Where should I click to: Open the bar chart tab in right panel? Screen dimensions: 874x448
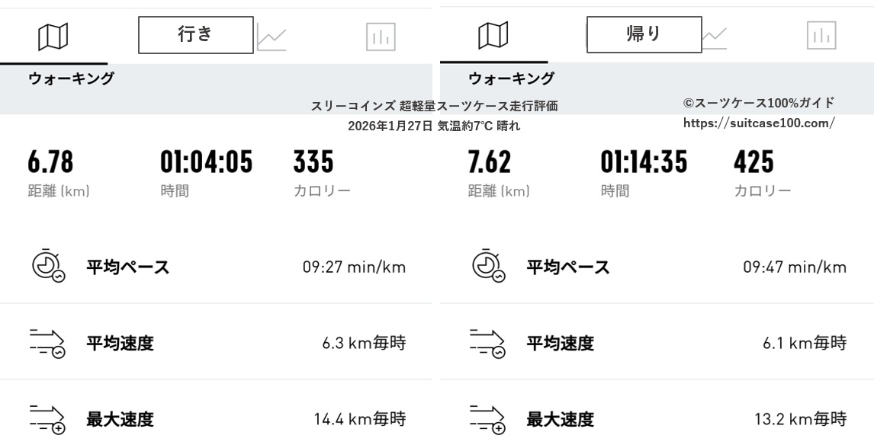click(x=821, y=36)
